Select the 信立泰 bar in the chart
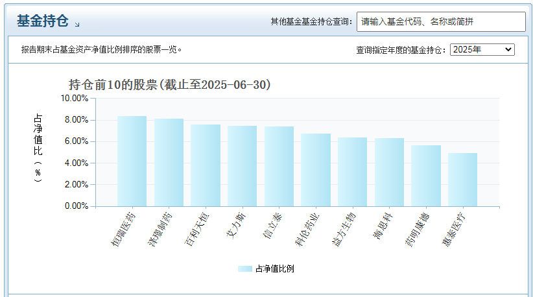The height and width of the screenshot is (297, 533). [x=279, y=167]
